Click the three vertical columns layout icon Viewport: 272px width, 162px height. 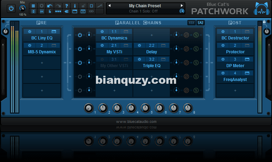pos(33,11)
